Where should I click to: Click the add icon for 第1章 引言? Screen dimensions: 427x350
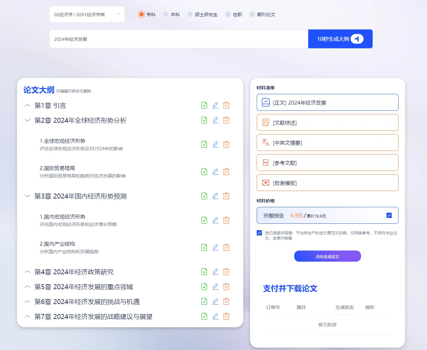pos(204,105)
